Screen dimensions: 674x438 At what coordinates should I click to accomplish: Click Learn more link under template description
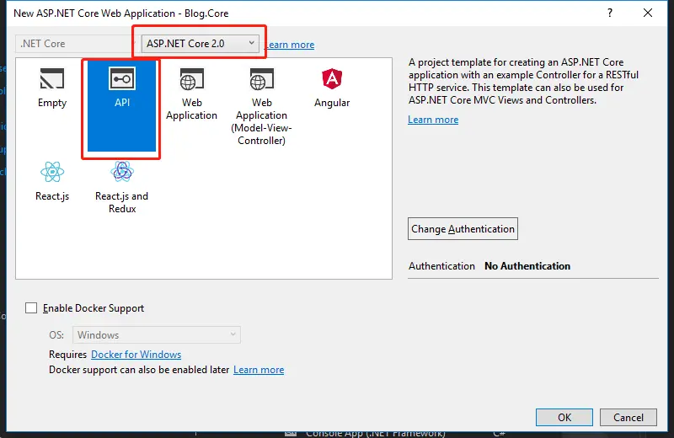(x=433, y=120)
